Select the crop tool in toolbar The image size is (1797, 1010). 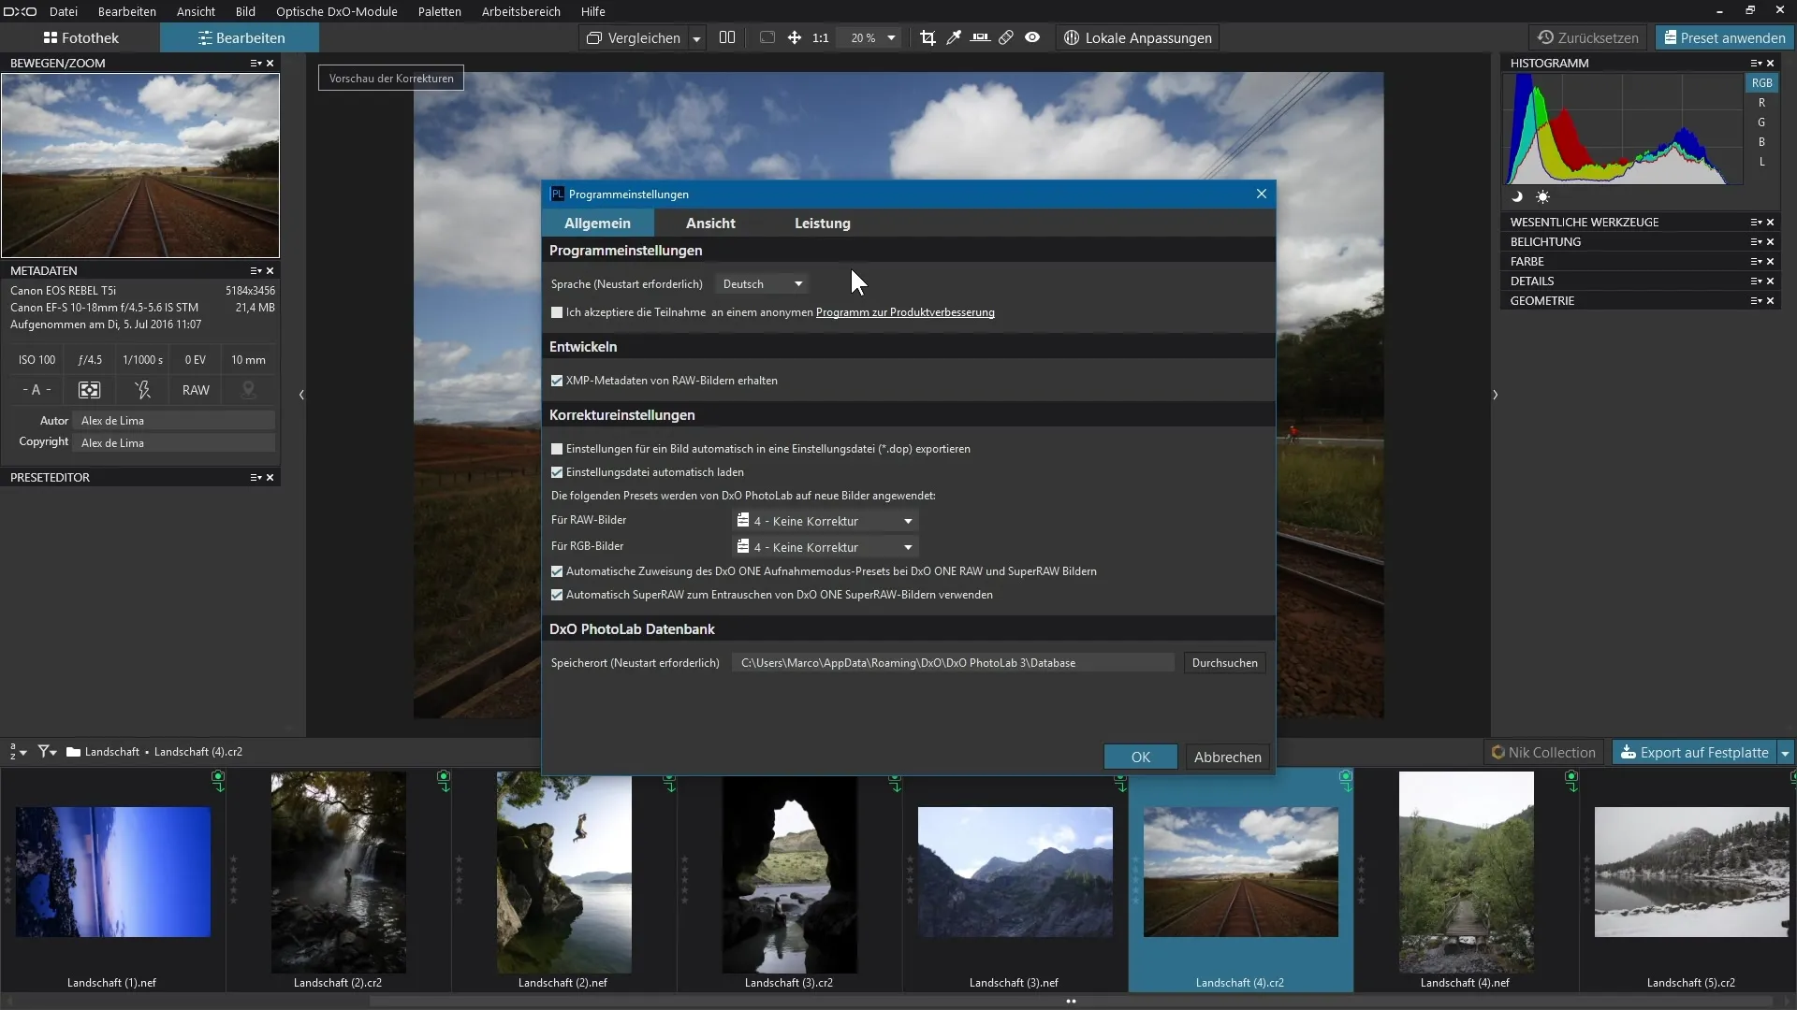click(928, 37)
